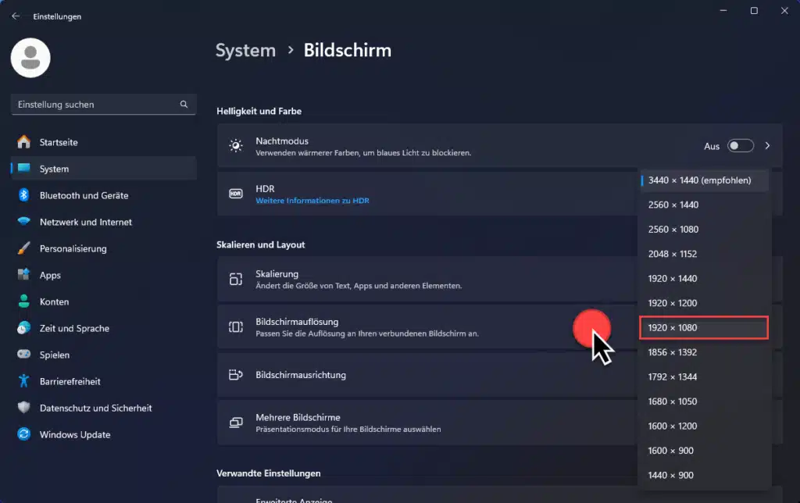Click the Windows Update sidebar icon
800x503 pixels.
[x=23, y=434]
